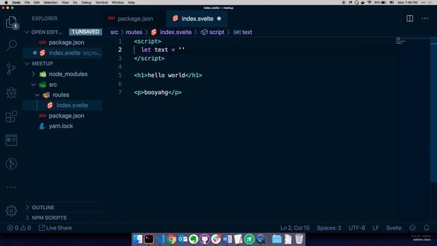The image size is (437, 246).
Task: Open the Debug menu
Action: point(86,3)
